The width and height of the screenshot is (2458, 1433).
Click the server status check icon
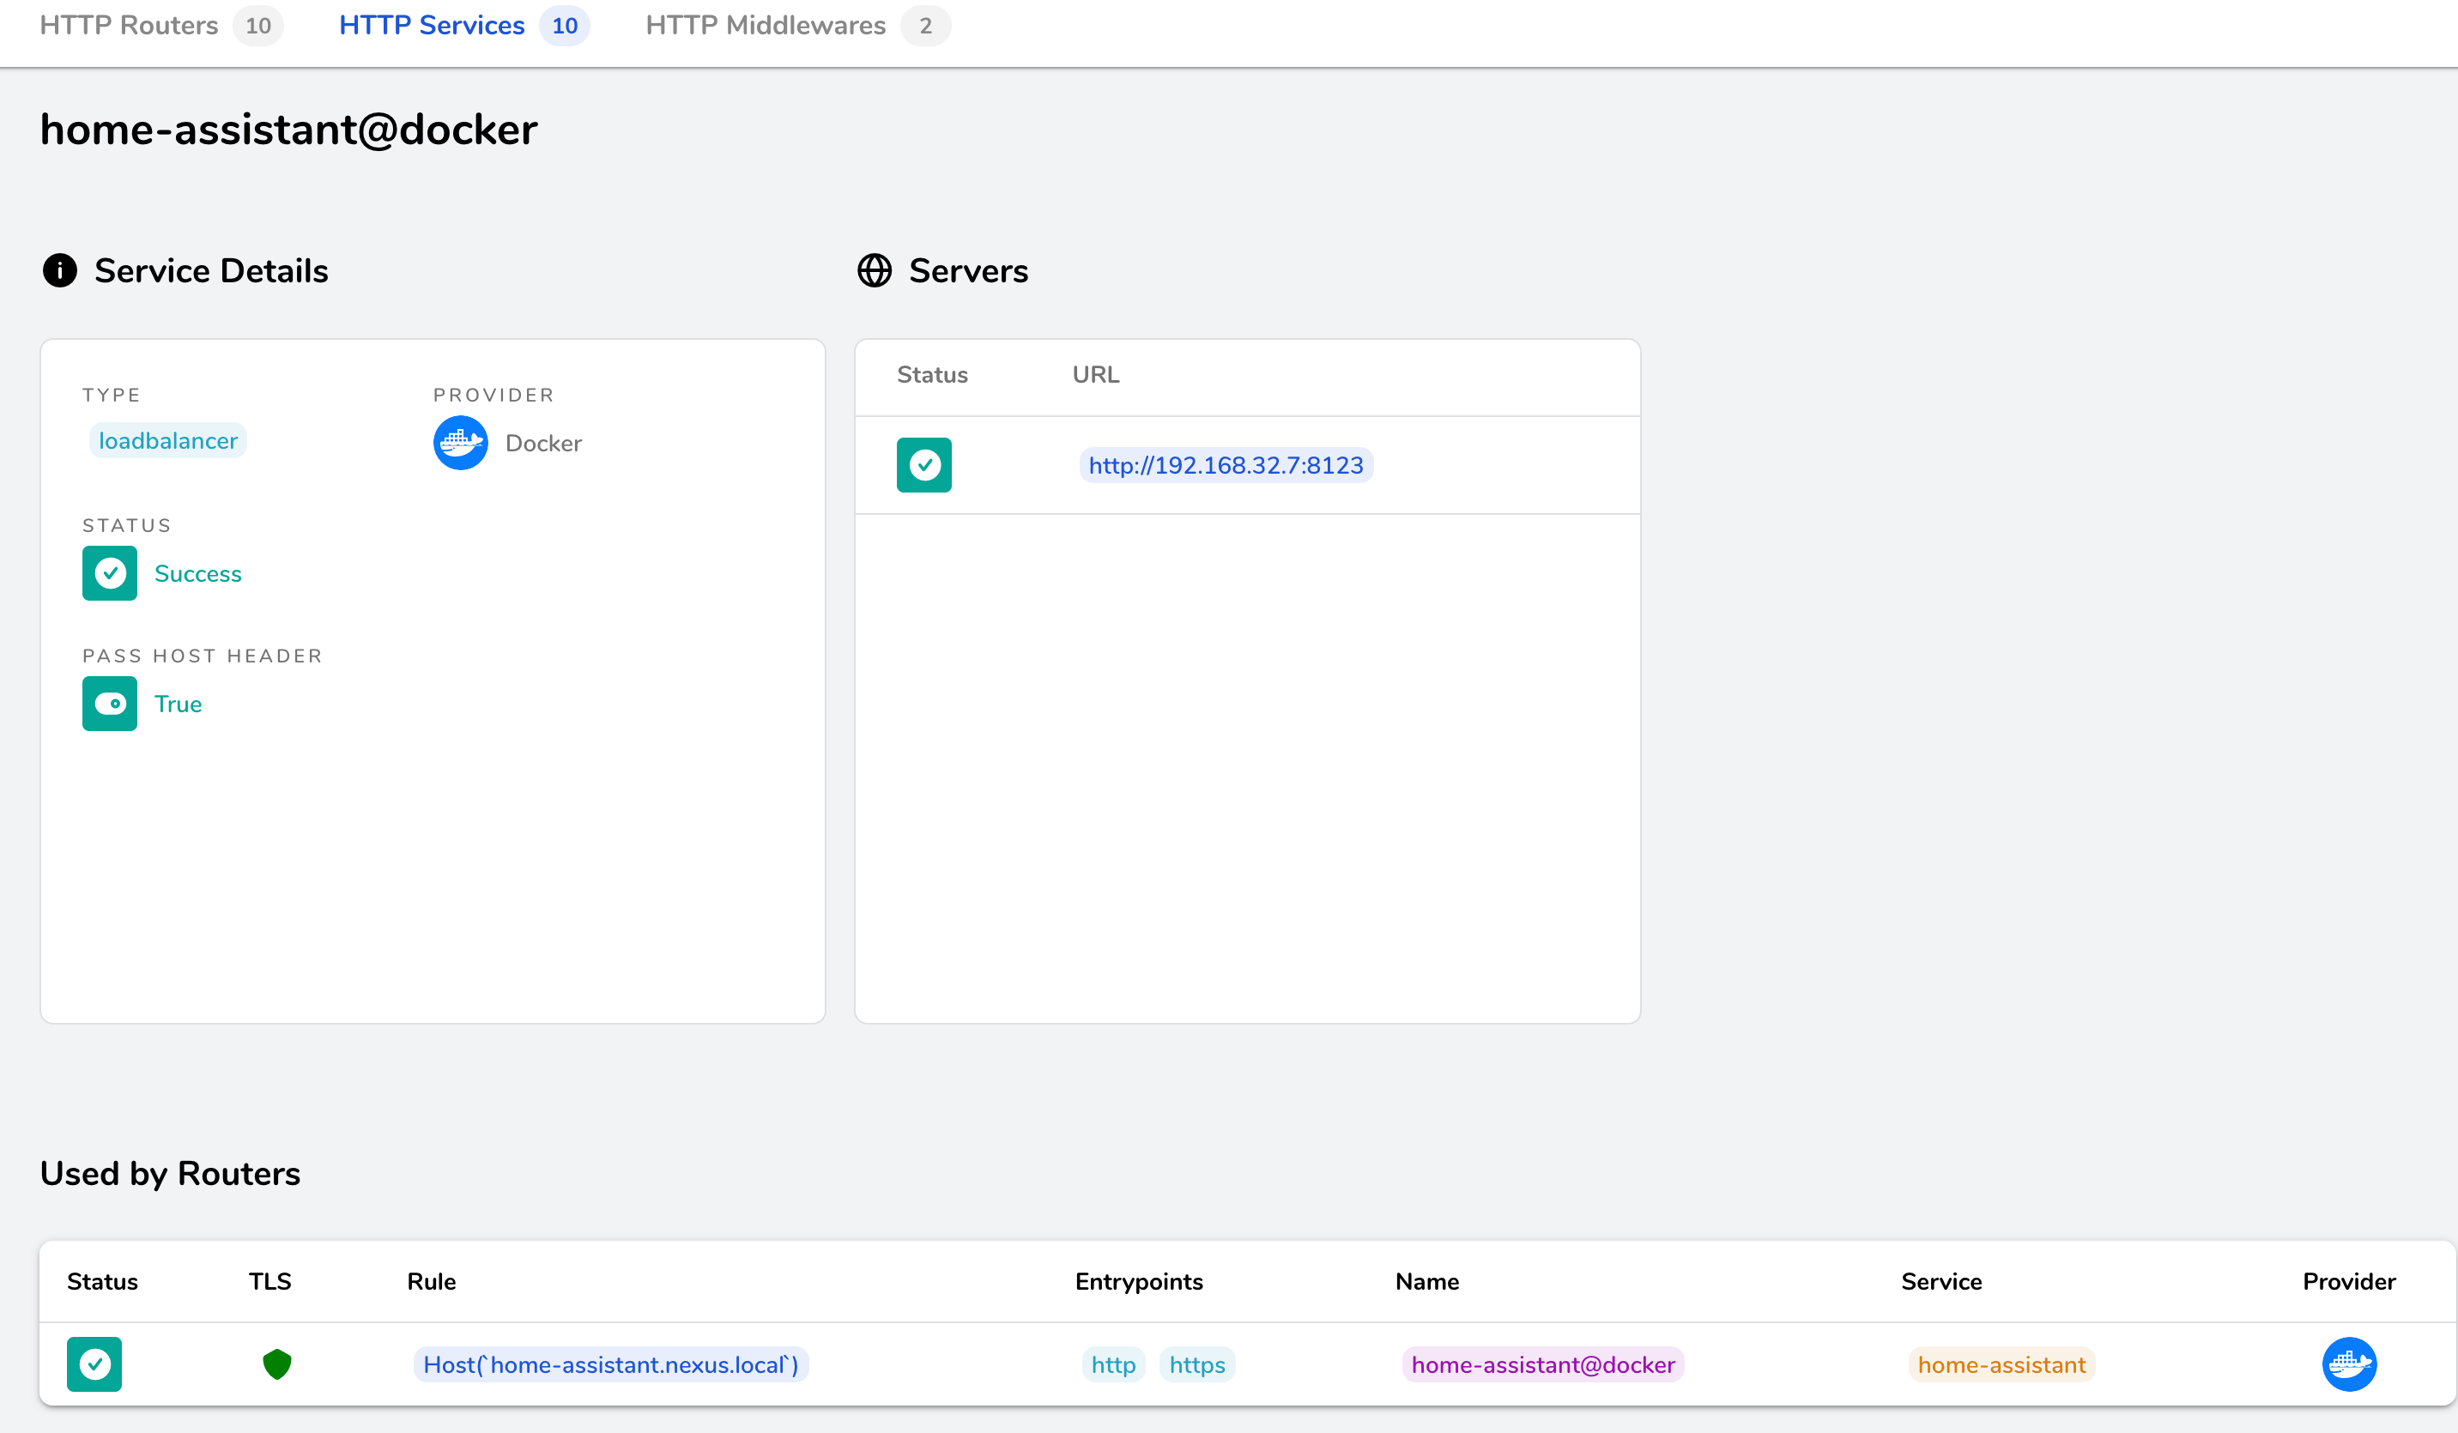[923, 465]
